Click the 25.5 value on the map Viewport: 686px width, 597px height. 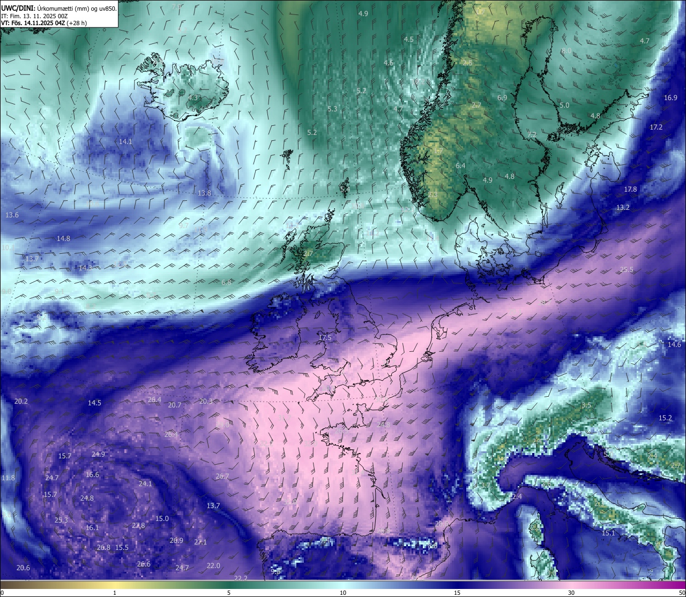coord(627,269)
